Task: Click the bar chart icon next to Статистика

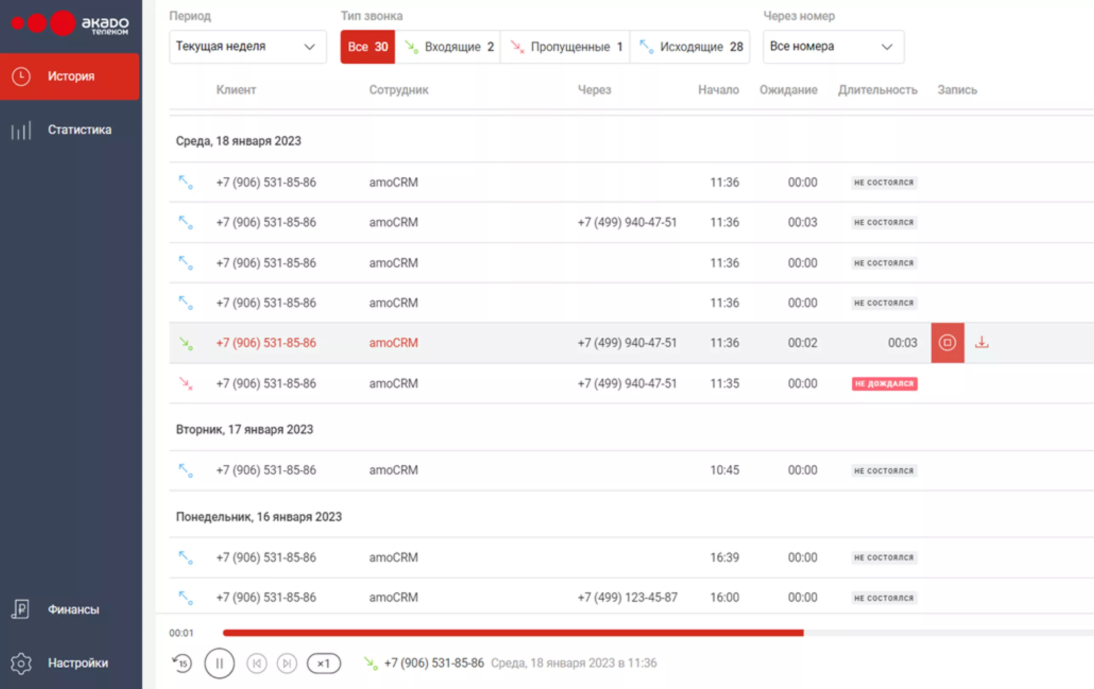Action: [21, 130]
